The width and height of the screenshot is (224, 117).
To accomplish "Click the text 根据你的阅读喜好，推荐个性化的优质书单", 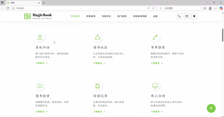I will pos(167,55).
